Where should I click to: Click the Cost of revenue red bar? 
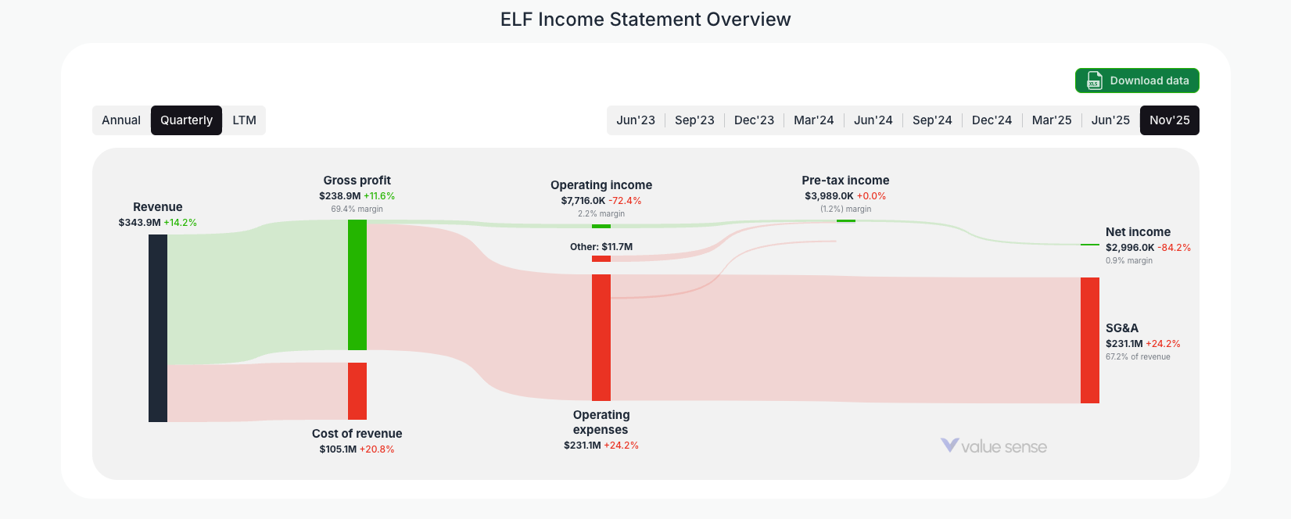[357, 391]
